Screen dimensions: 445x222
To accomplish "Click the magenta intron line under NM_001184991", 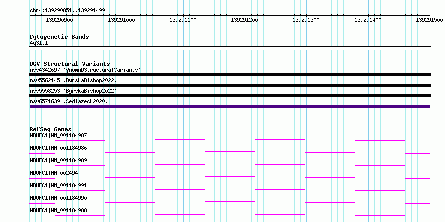I will (230, 190).
